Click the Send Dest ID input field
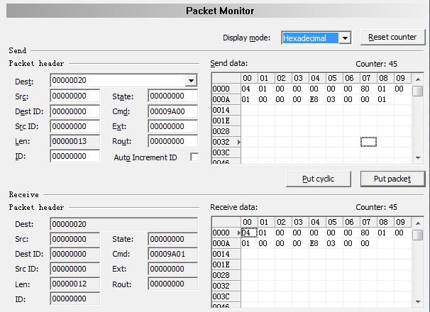Image resolution: width=430 pixels, height=312 pixels. coord(75,111)
